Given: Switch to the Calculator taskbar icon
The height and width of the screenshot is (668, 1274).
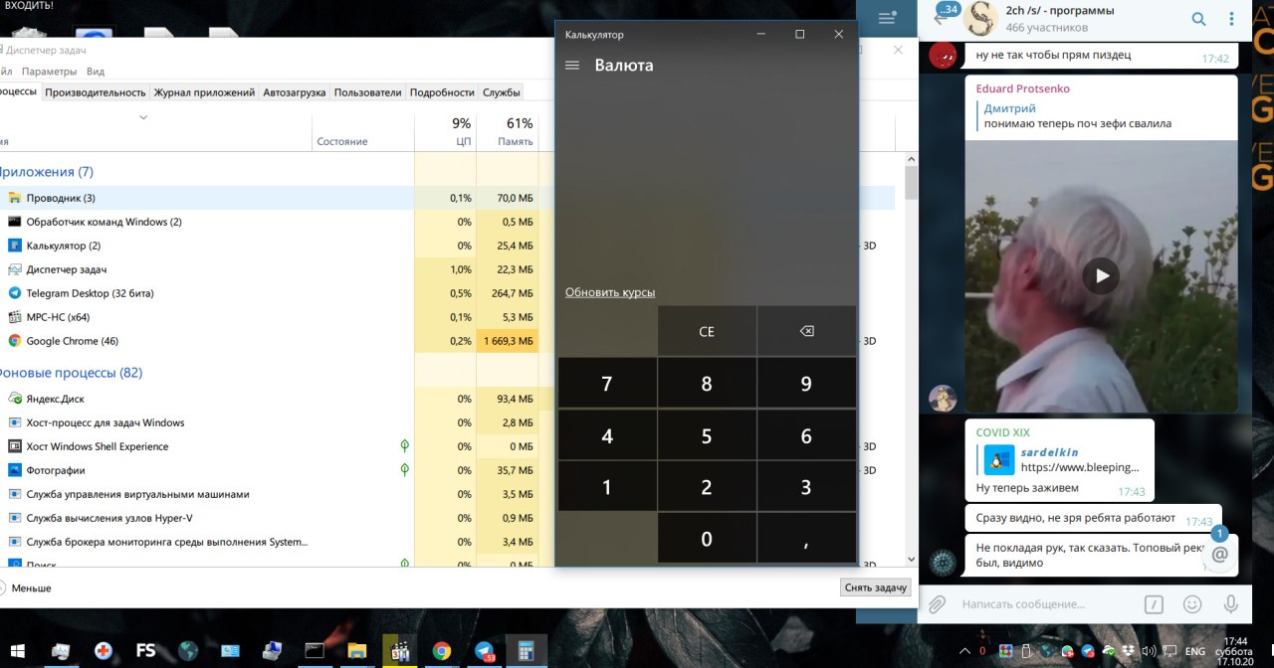Looking at the screenshot, I should coord(525,651).
